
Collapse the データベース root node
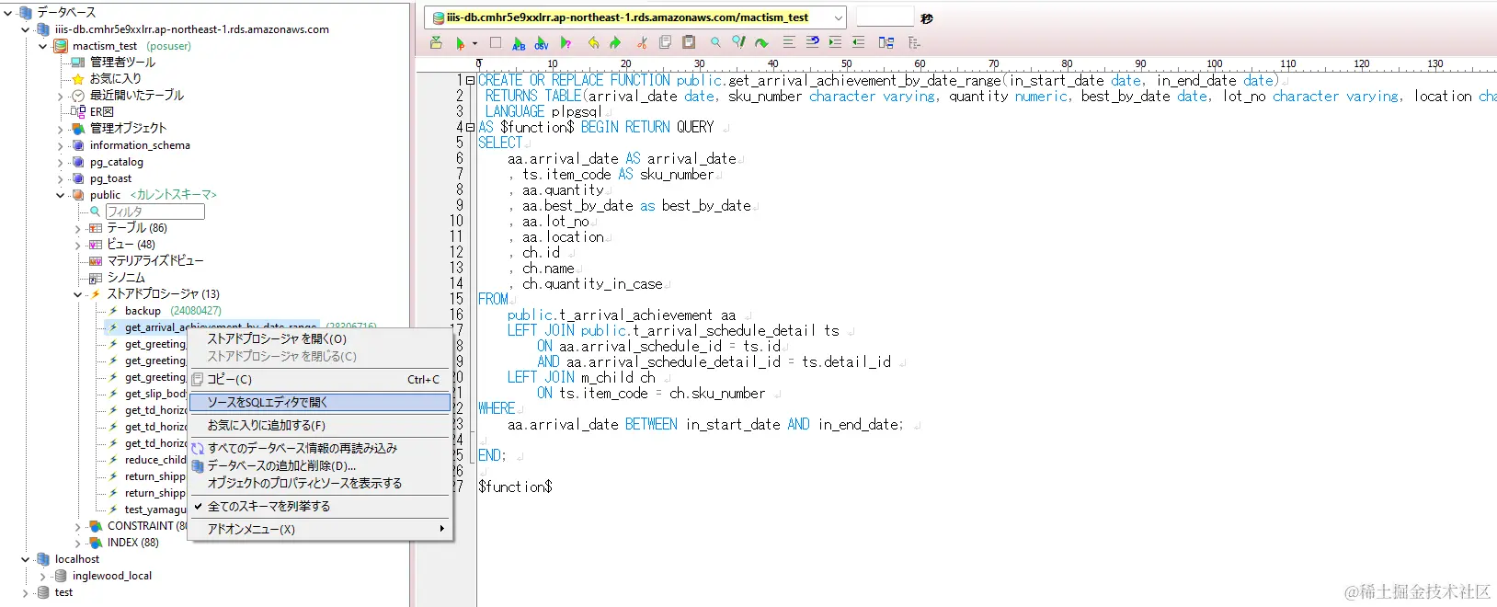pyautogui.click(x=8, y=13)
